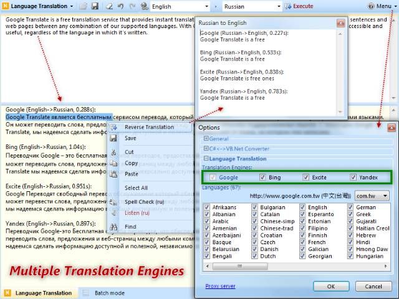Click the Undo arrow in the toolbar

119,6
